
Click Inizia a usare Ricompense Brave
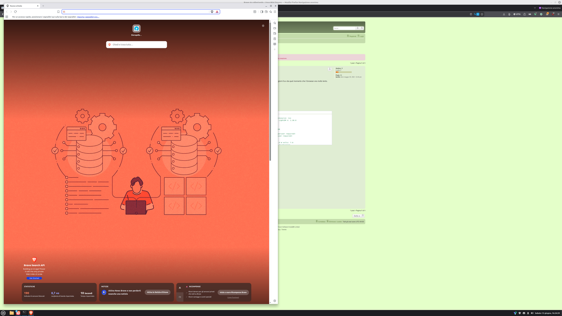(x=233, y=292)
